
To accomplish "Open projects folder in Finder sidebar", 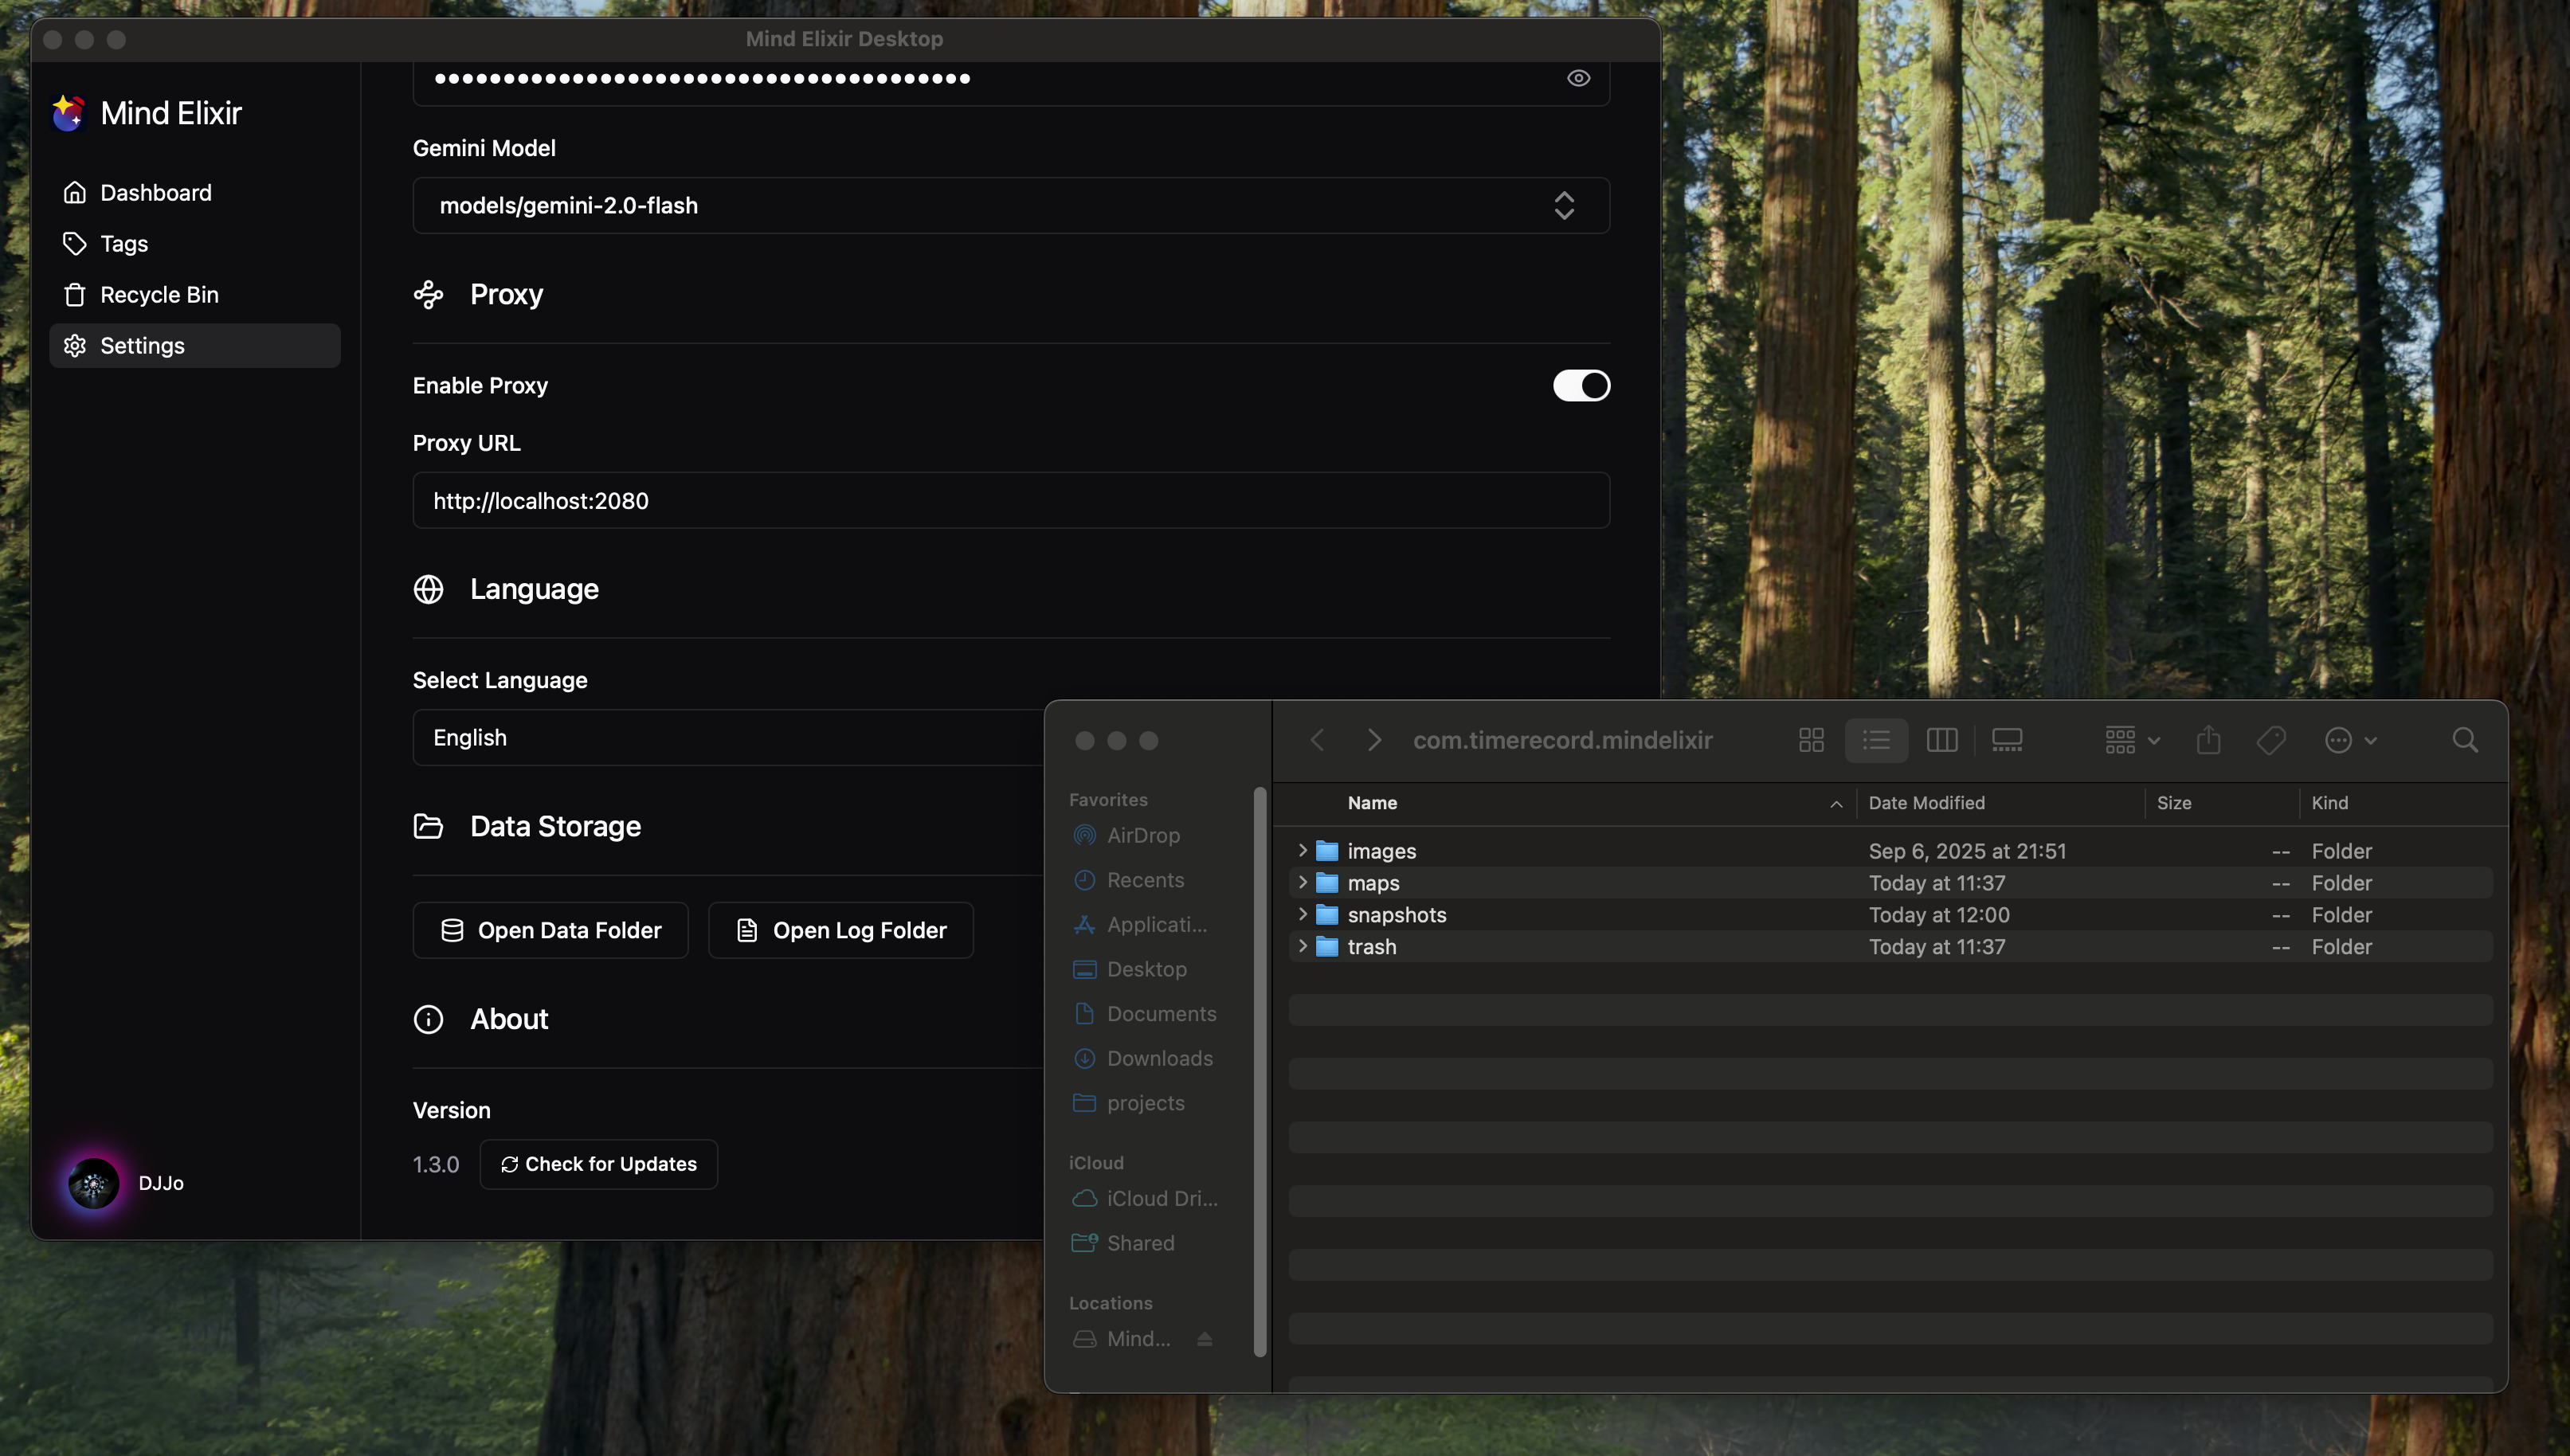I will (1145, 1103).
